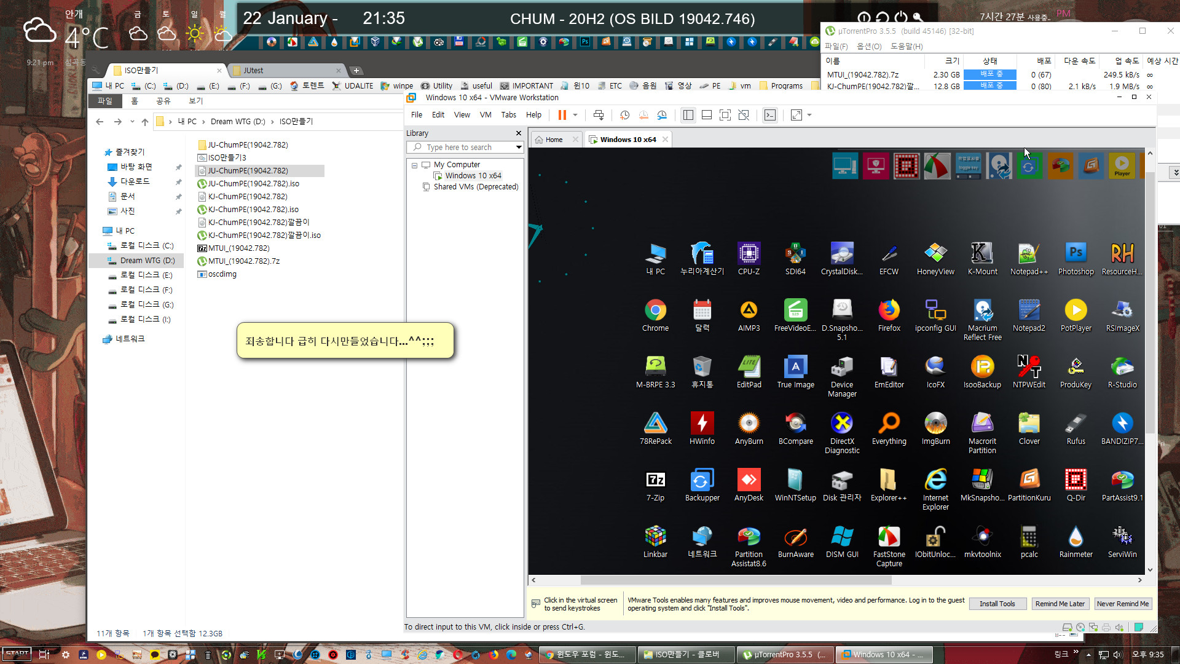Click Remind Me Later button
The image size is (1180, 664).
pyautogui.click(x=1060, y=604)
